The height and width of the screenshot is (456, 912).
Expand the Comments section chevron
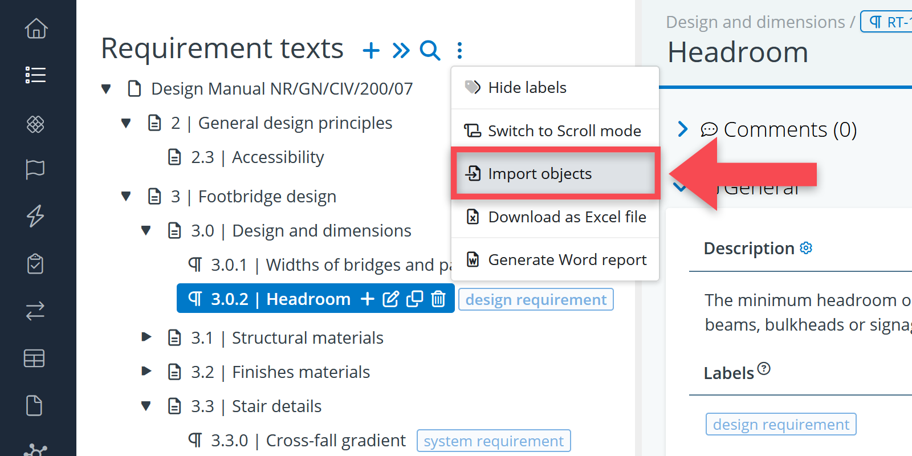pyautogui.click(x=682, y=129)
